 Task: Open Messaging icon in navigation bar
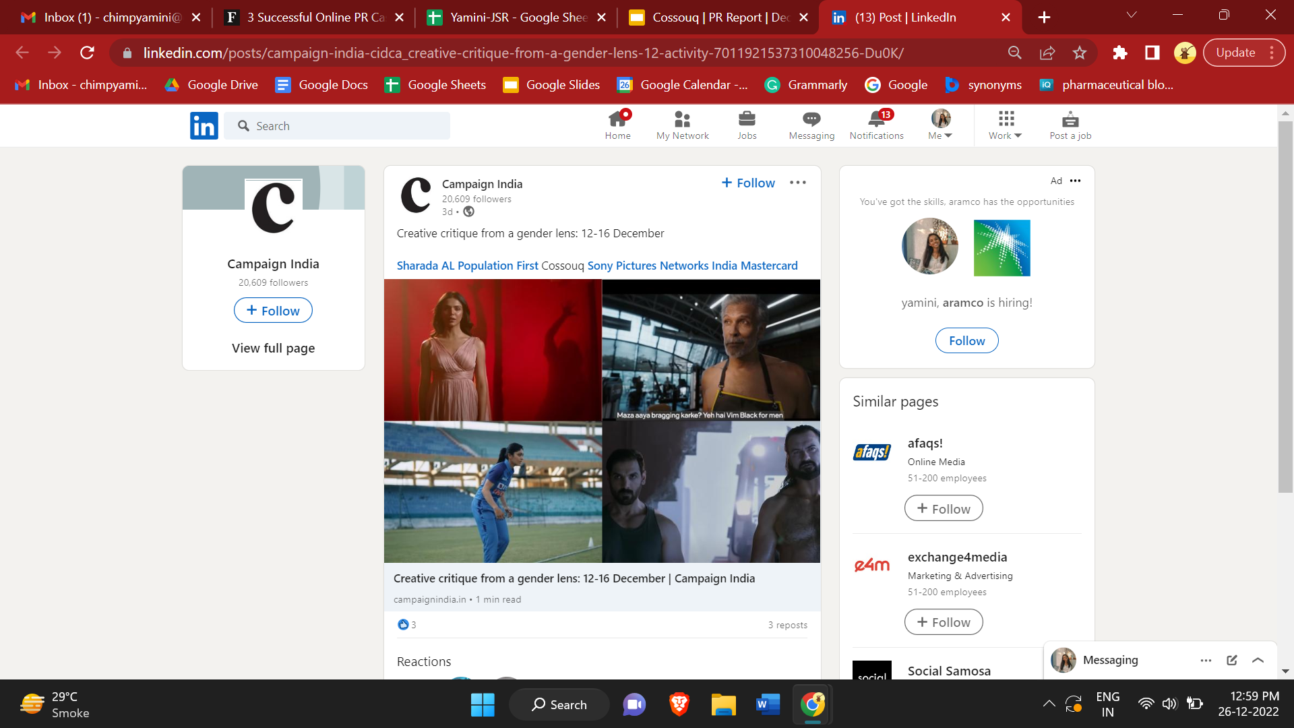click(x=811, y=125)
